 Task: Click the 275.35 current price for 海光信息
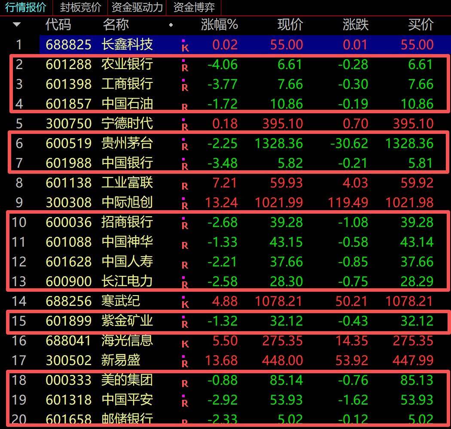click(283, 341)
